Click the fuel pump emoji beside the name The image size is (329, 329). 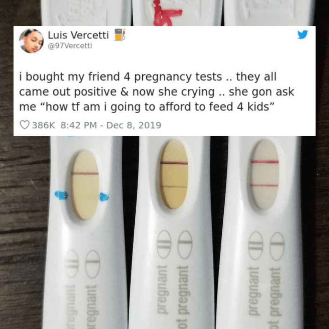[120, 34]
